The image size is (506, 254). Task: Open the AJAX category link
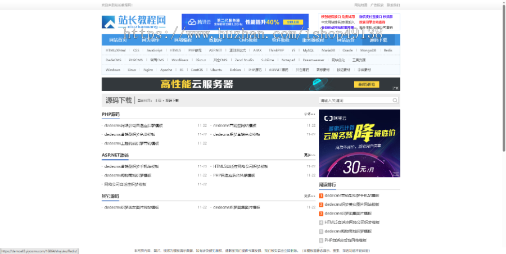pos(257,51)
